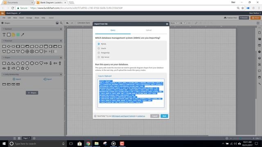Pick the flowchart Decision diamond shape
The width and height of the screenshot is (262, 147).
[9, 47]
